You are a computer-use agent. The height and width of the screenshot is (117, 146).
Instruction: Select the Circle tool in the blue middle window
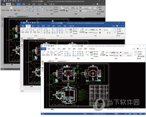coord(31,30)
